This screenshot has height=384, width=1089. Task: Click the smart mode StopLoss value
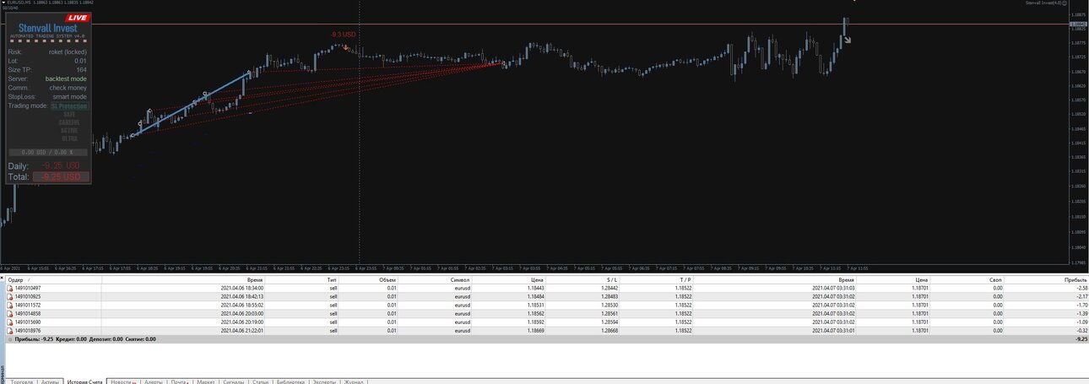[x=69, y=97]
